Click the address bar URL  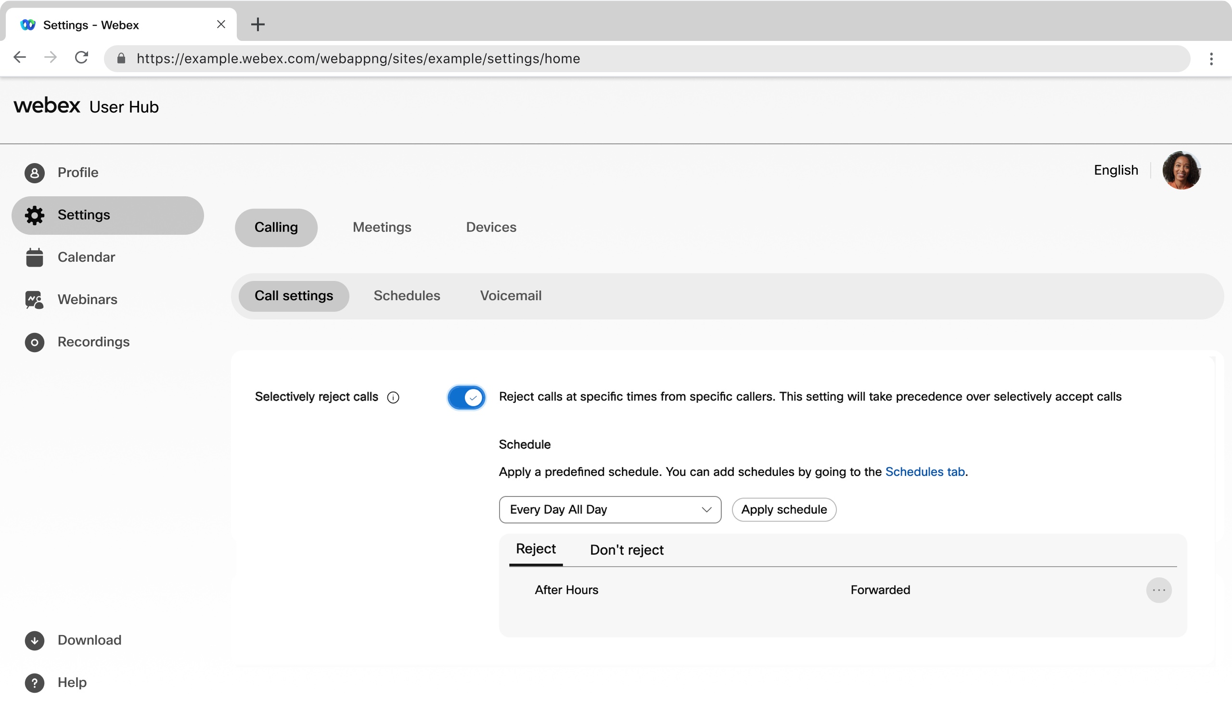[x=359, y=59]
